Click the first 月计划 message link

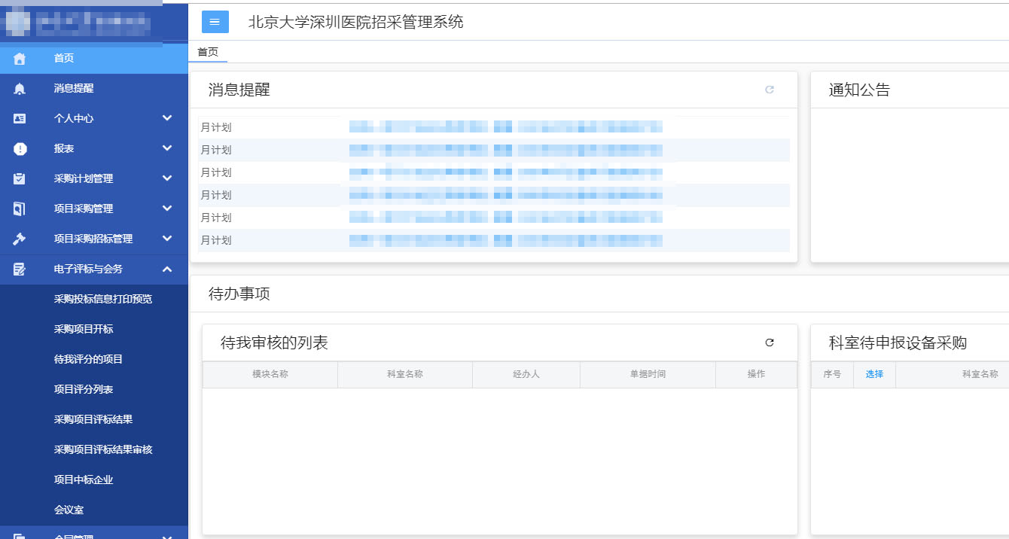505,127
